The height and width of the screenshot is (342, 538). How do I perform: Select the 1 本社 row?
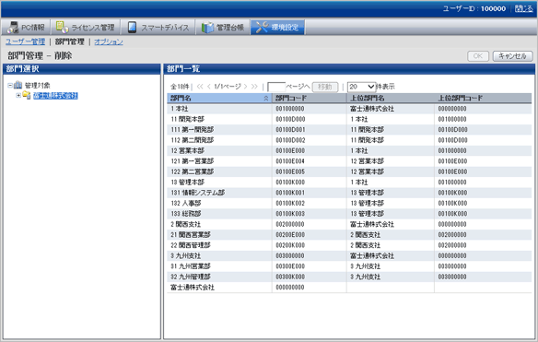[x=349, y=109]
